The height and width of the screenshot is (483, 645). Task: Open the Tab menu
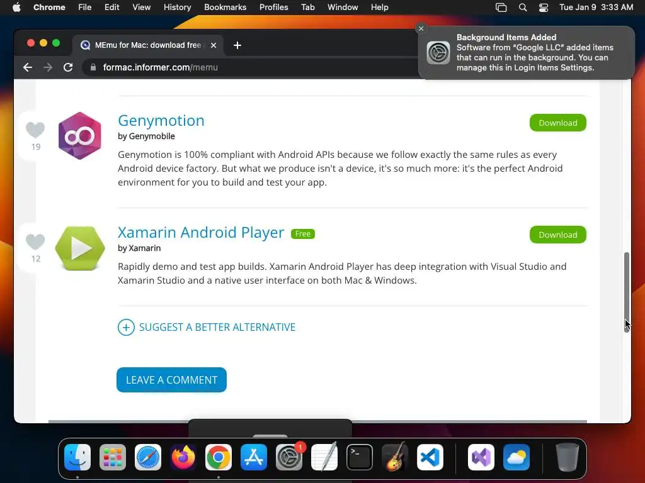[x=307, y=8]
